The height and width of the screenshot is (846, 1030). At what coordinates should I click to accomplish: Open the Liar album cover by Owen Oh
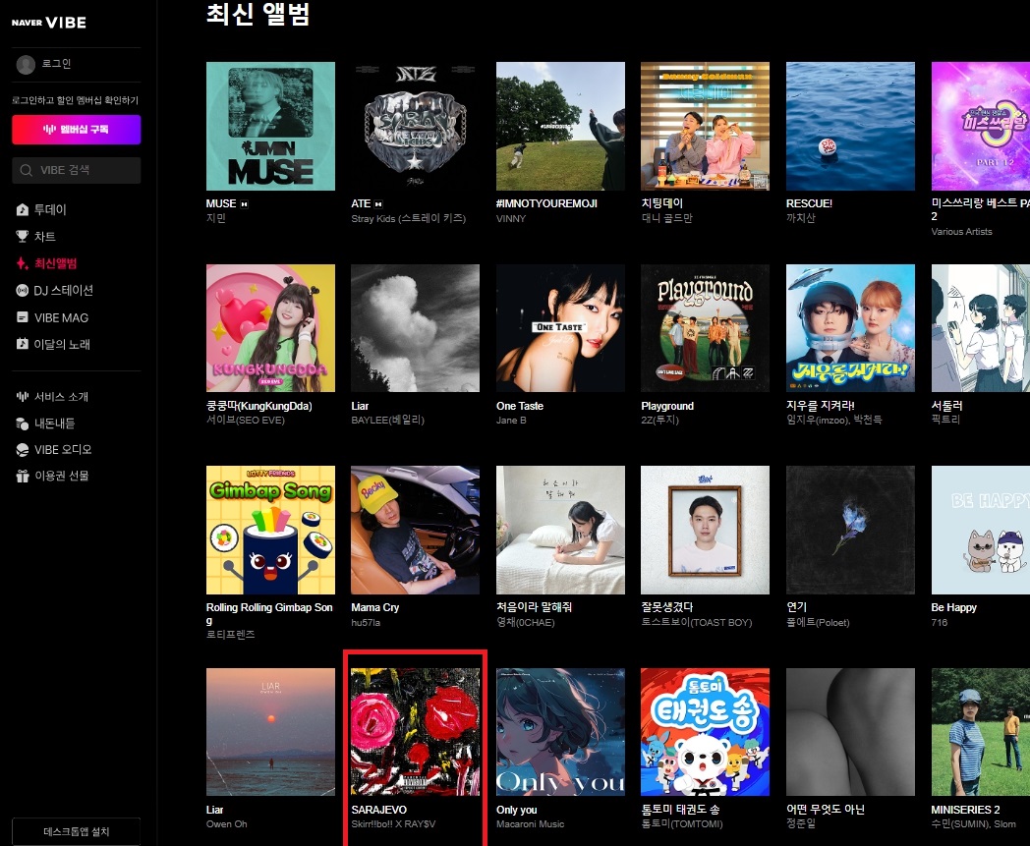pyautogui.click(x=270, y=732)
